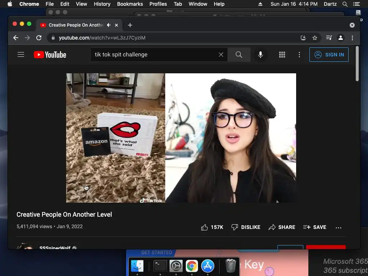
Task: Open the Help menu
Action: [x=219, y=4]
